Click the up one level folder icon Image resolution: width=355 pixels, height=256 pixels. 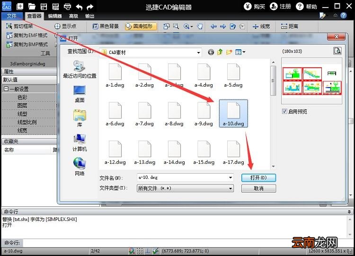click(x=220, y=52)
